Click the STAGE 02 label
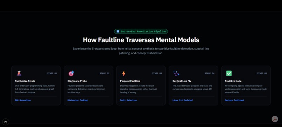Screen dimensions: 282x127 (105, 73)
